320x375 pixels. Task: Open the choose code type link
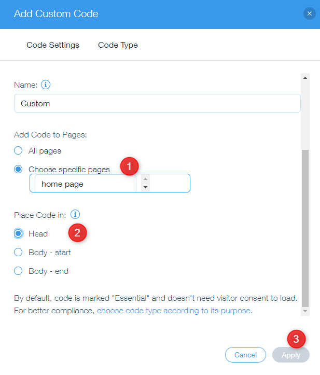[174, 311]
